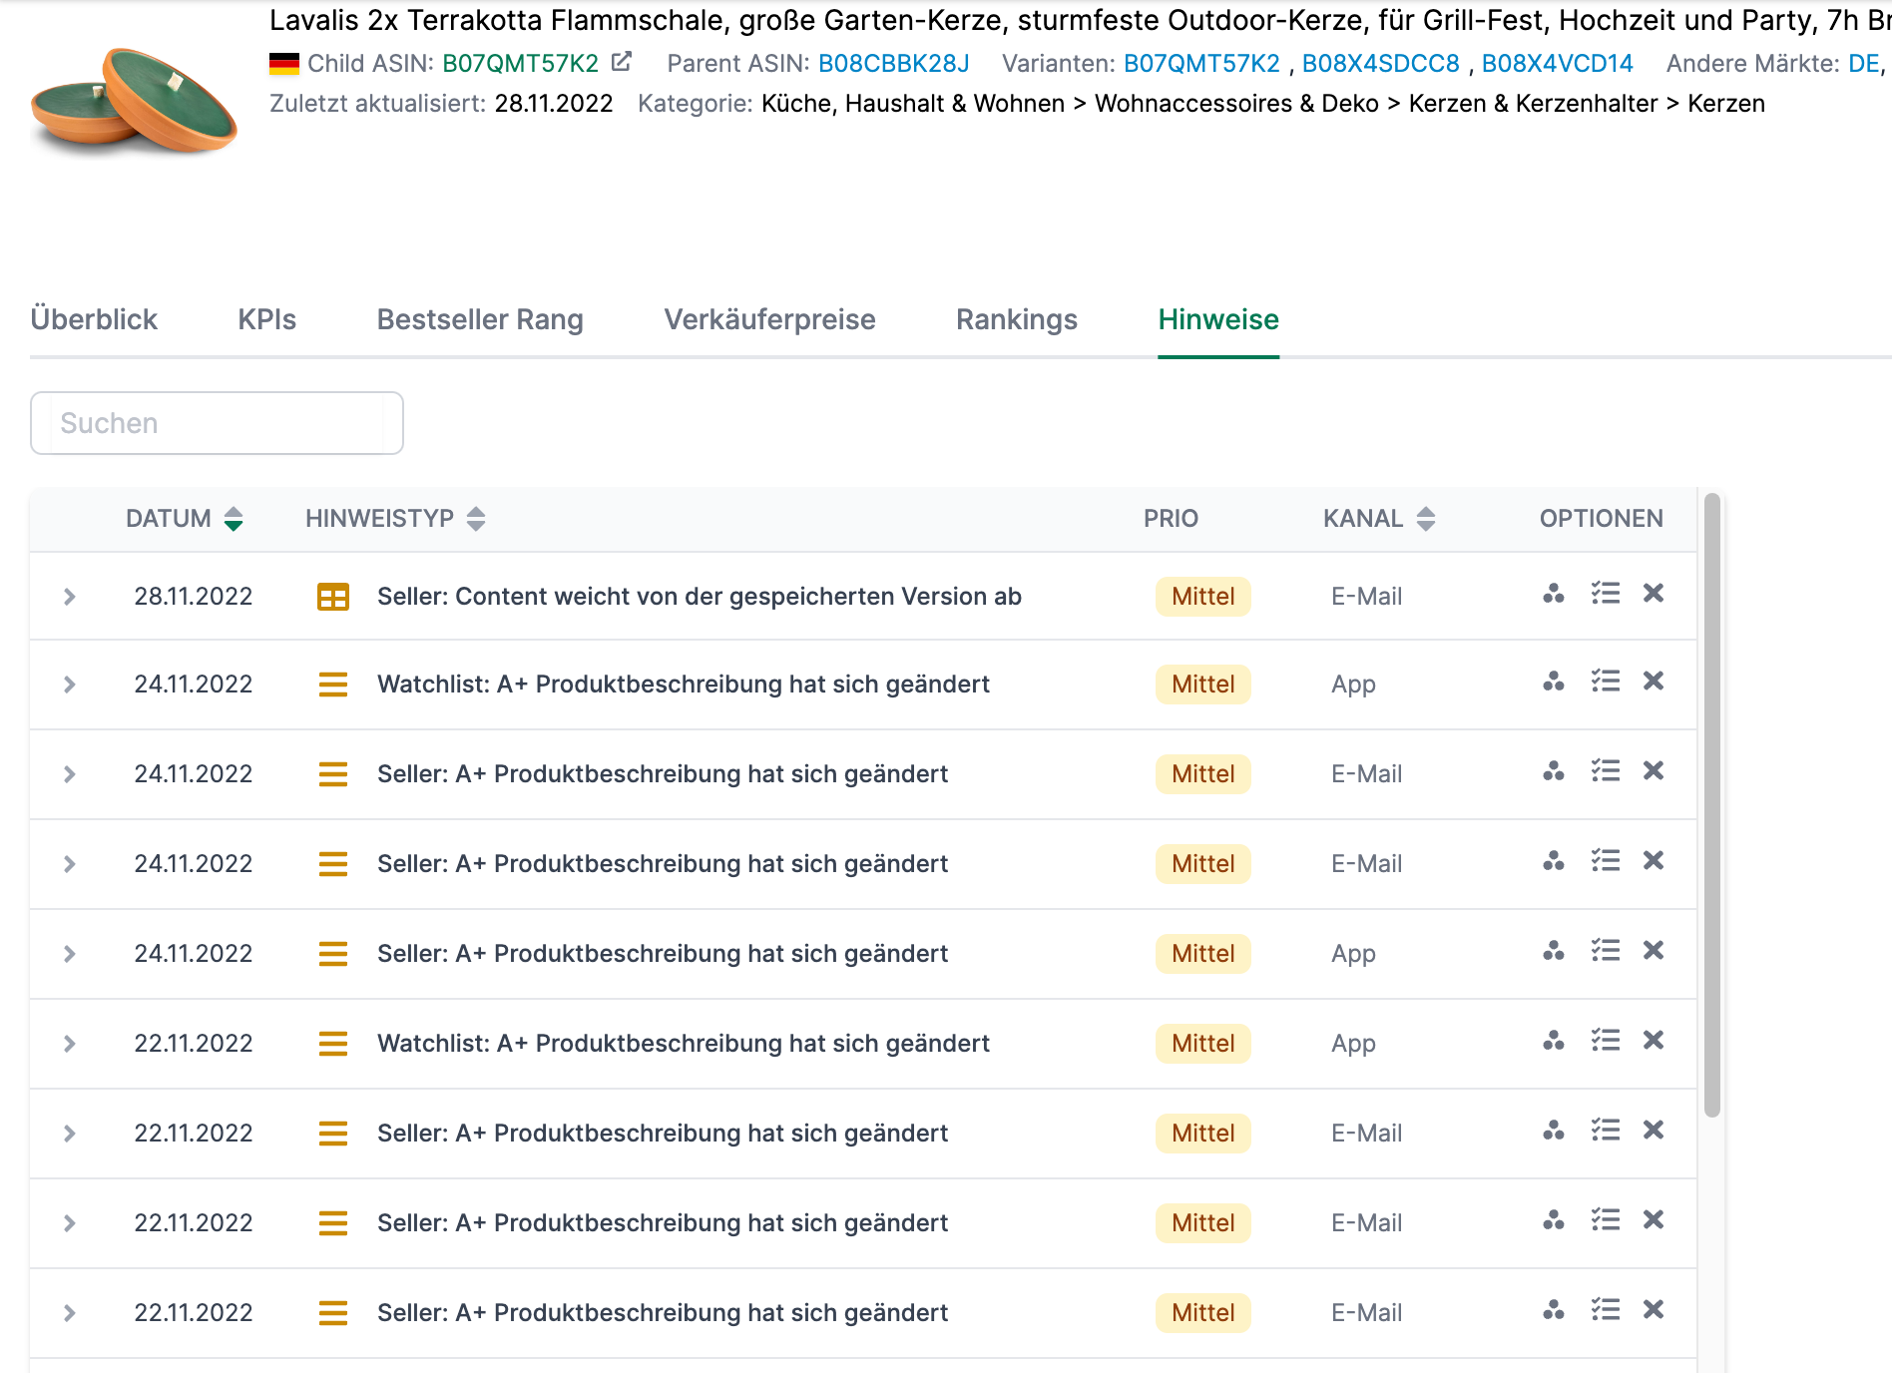1892x1373 pixels.
Task: Click the lines type icon in the 24.11.2022 Seller App row
Action: tap(333, 954)
